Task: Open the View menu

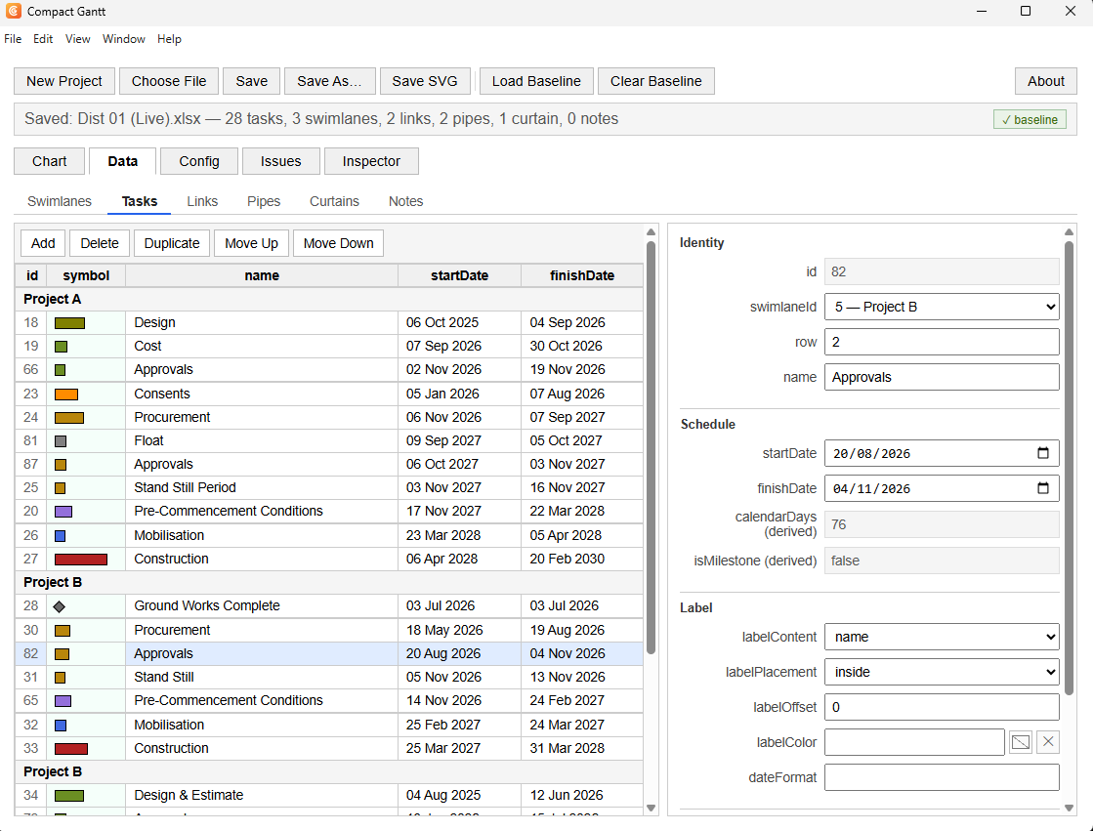Action: tap(77, 39)
